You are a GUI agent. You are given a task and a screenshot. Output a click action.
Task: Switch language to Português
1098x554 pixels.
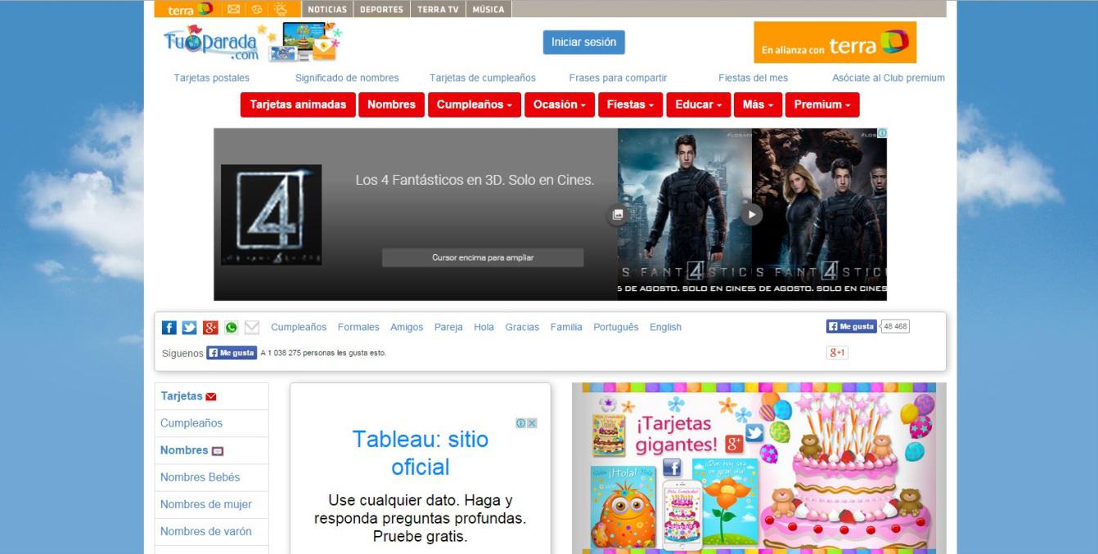(x=616, y=328)
